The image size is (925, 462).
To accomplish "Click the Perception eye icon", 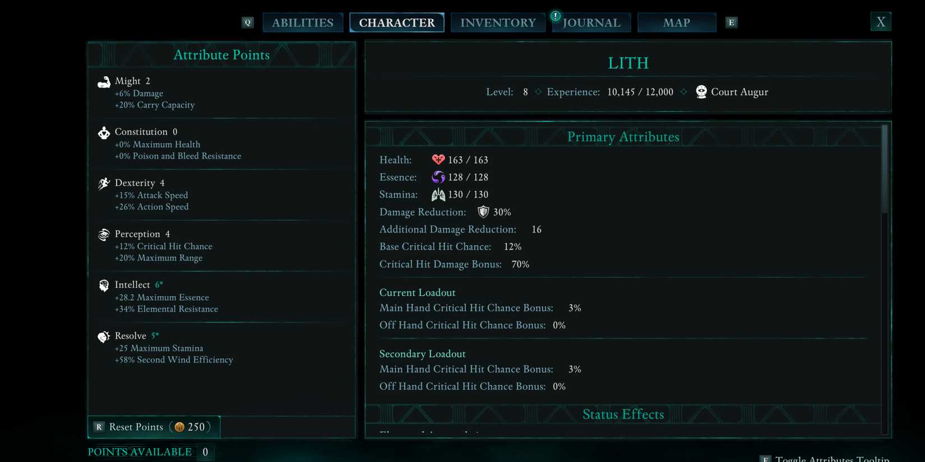I will (x=104, y=235).
